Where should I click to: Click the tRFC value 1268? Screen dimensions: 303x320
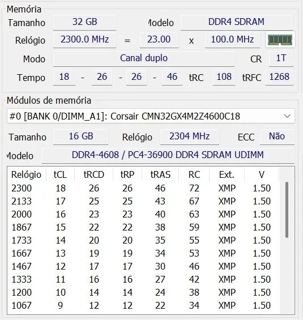[279, 77]
